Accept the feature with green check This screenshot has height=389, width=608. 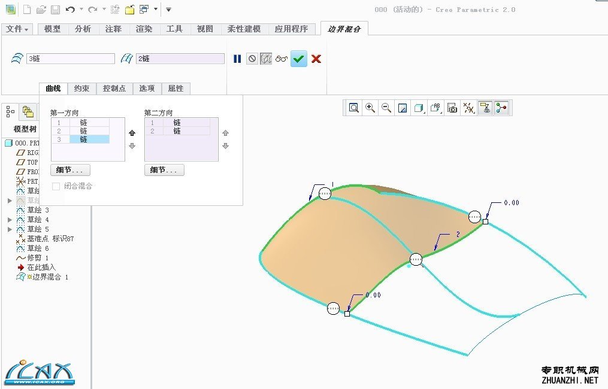pos(298,59)
